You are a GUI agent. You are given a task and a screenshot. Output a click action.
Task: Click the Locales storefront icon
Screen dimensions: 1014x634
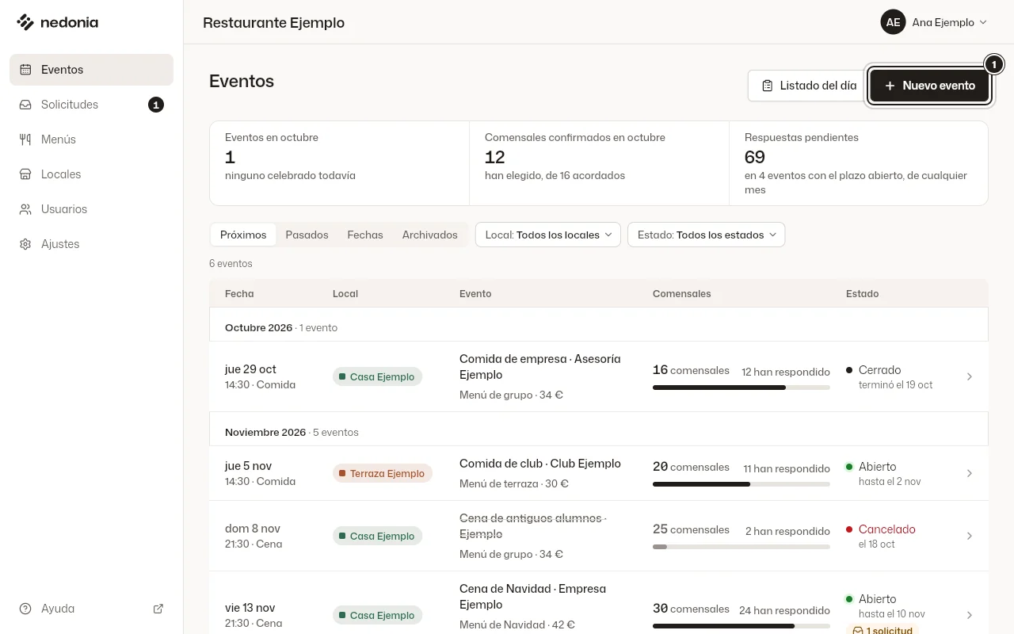(25, 174)
